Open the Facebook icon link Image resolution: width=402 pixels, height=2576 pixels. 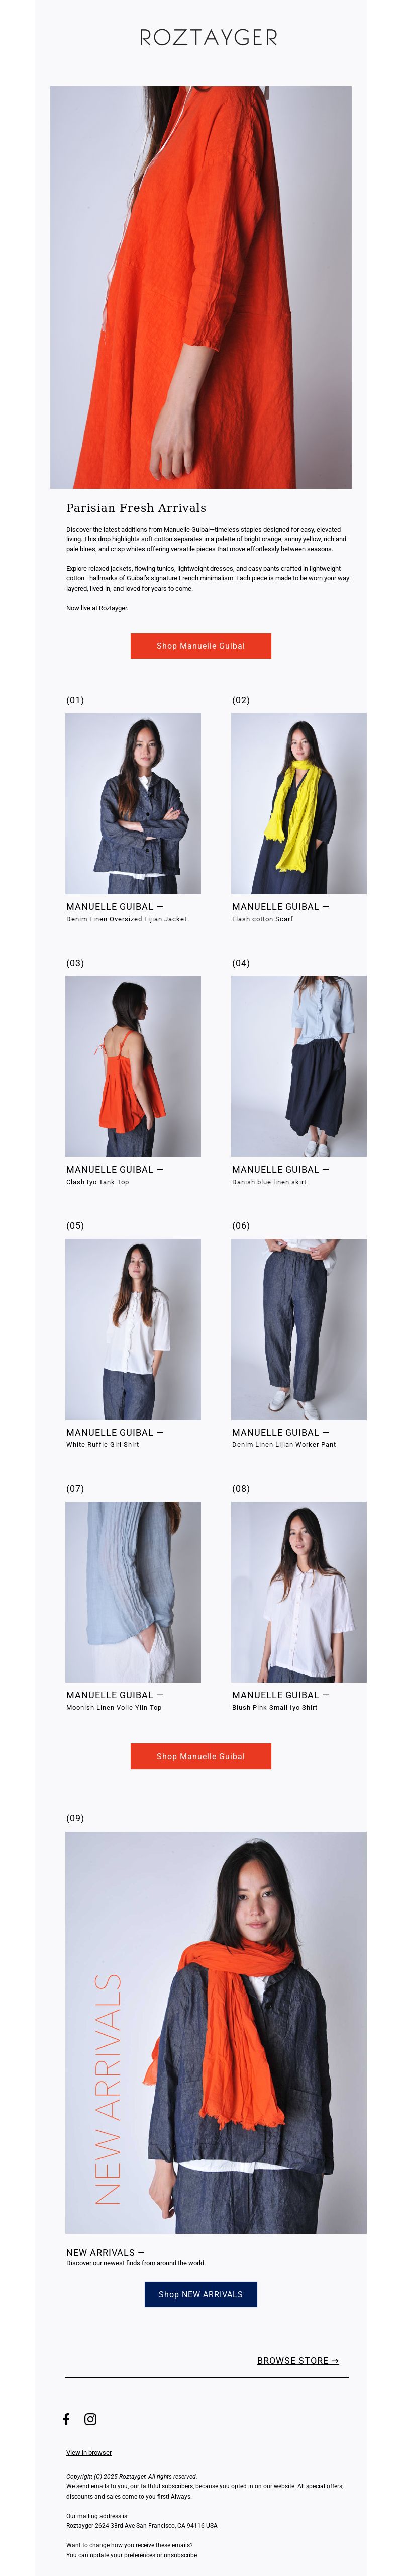(x=66, y=2418)
